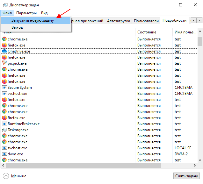Select the Taskmgr.exe process name
The image size is (203, 184).
18,130
